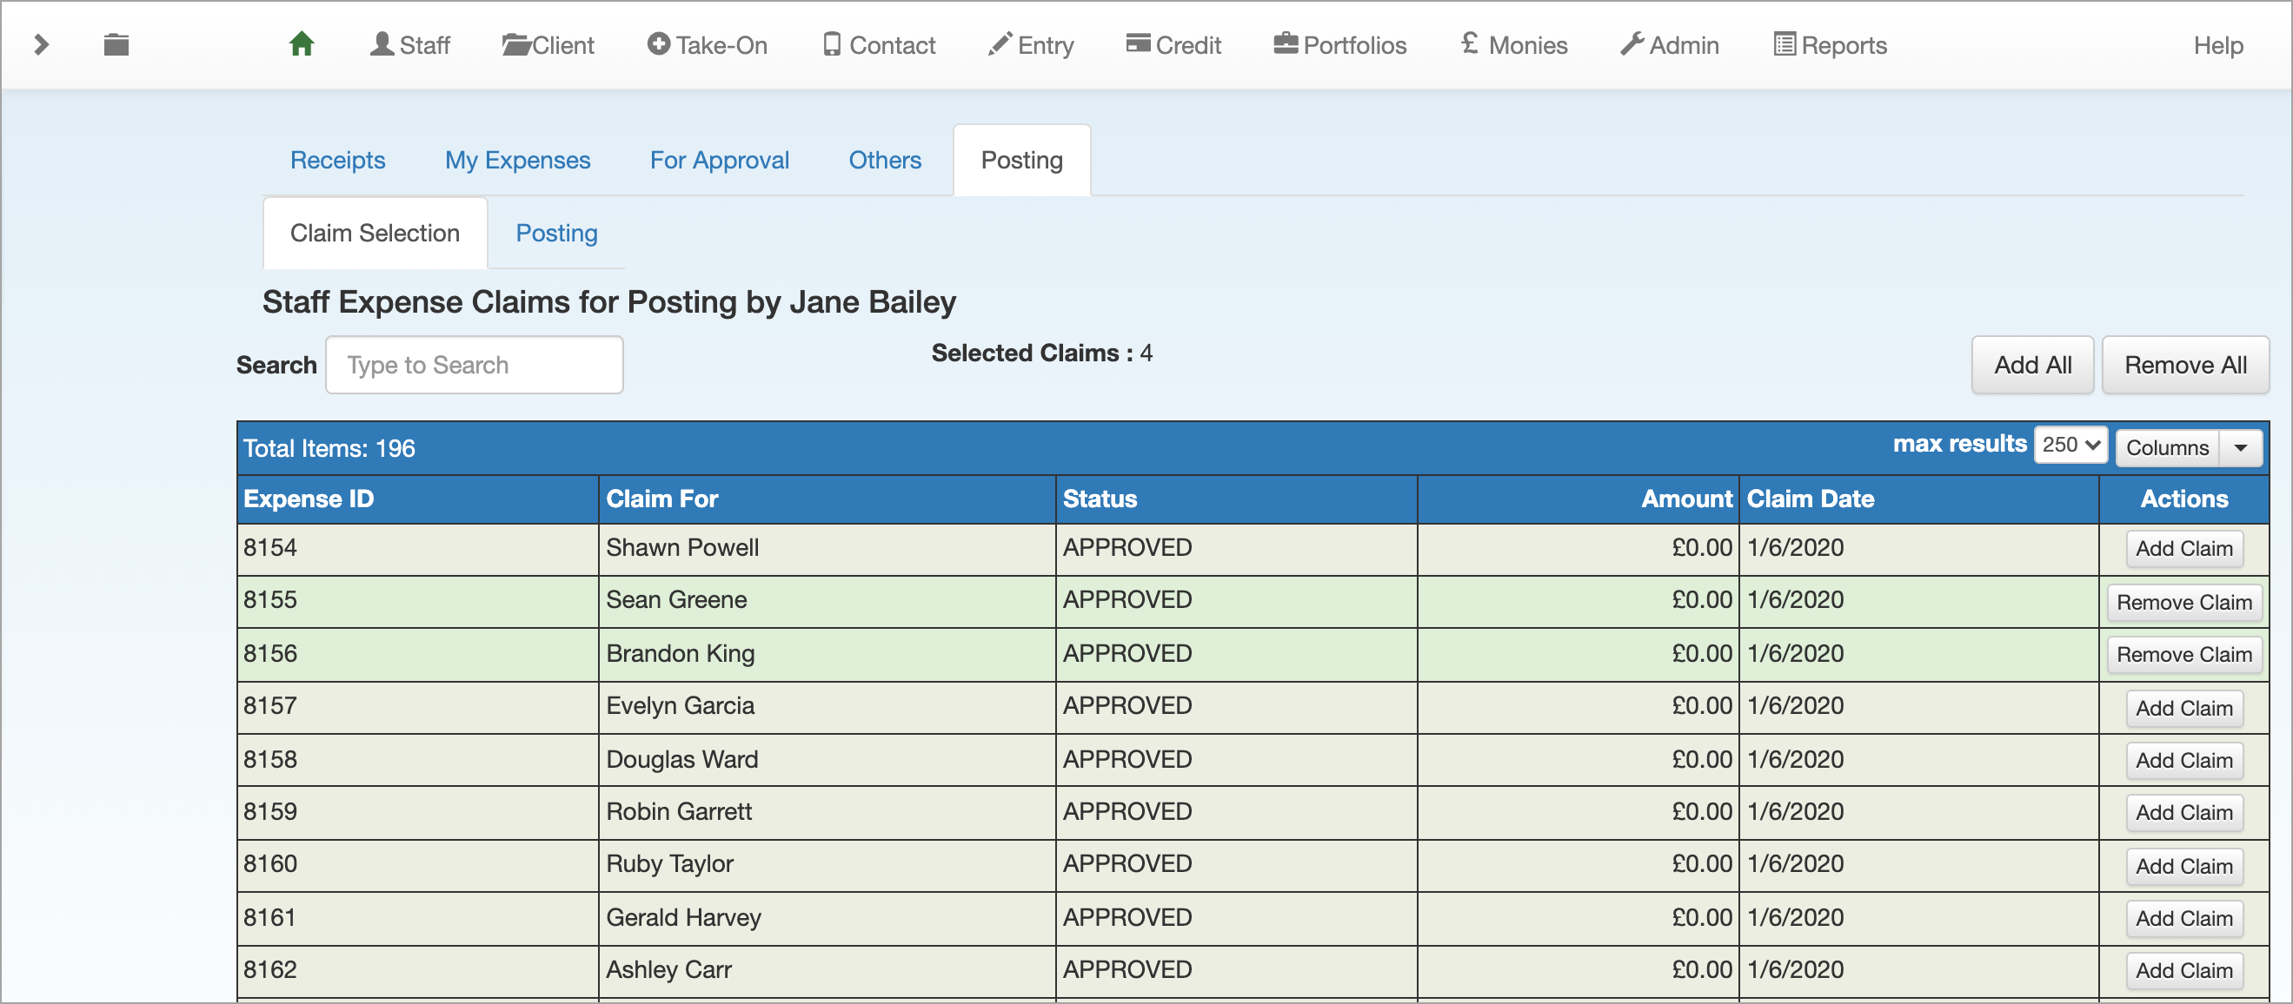Click inside the Type to Search field
This screenshot has height=1004, width=2293.
[x=475, y=365]
